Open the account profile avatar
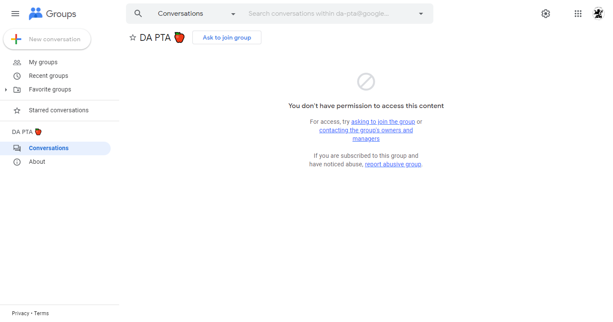This screenshot has height=322, width=613. pyautogui.click(x=599, y=14)
